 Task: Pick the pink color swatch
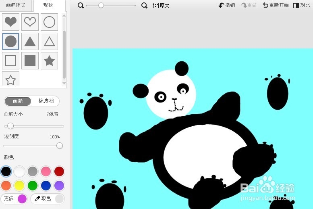click(46, 171)
